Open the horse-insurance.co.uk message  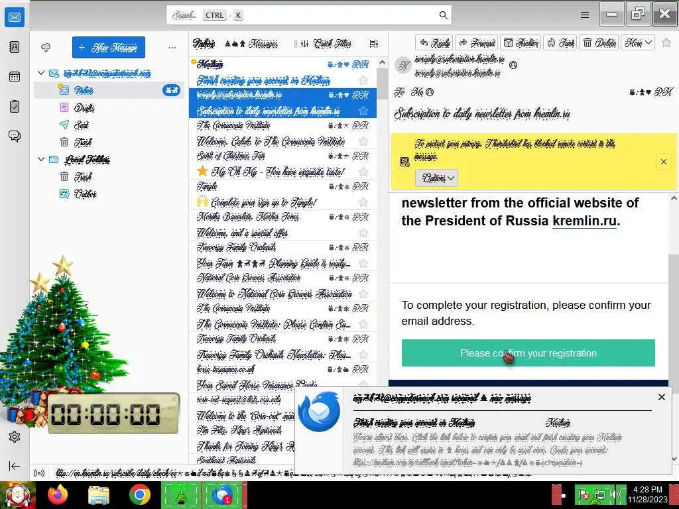(x=282, y=377)
